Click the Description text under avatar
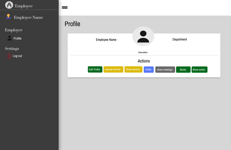Screen dimensions: 231x150 point(143,52)
